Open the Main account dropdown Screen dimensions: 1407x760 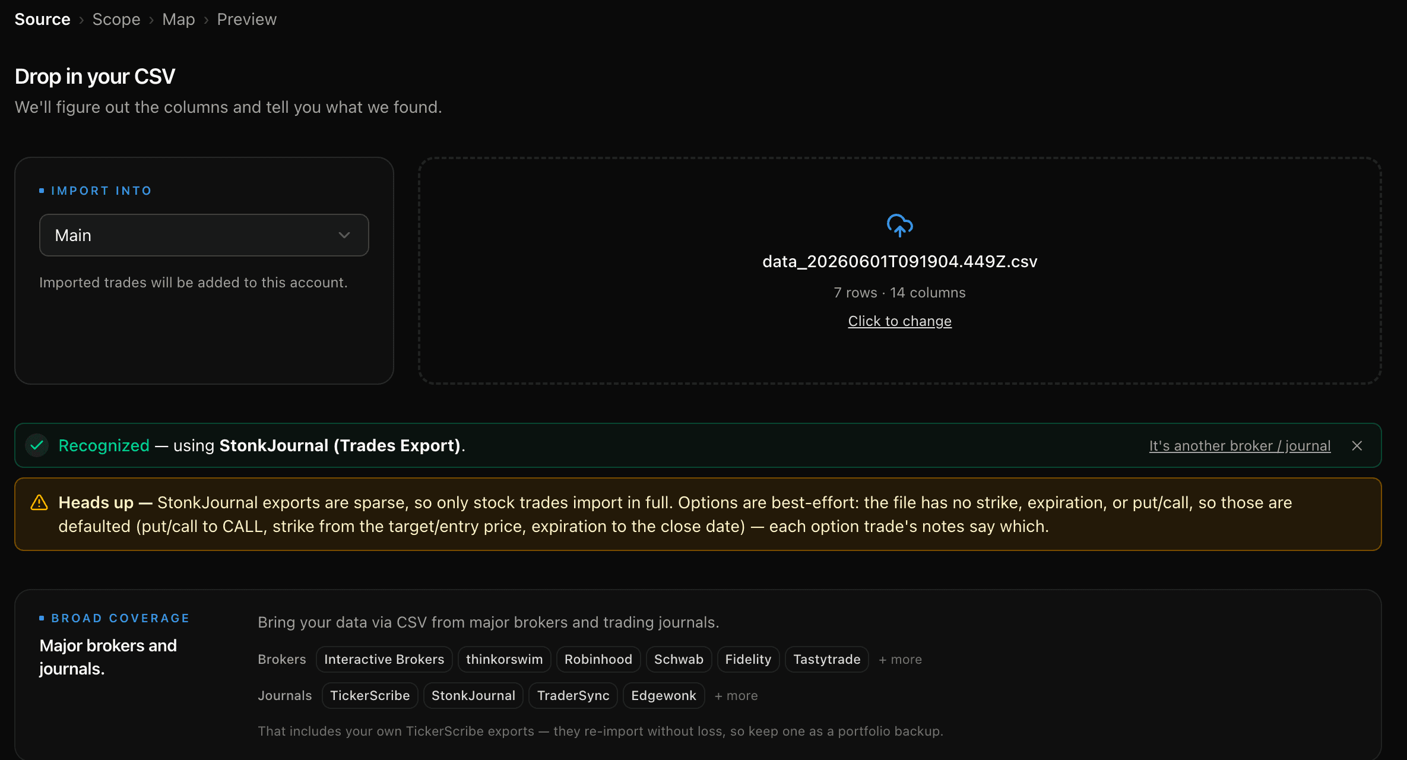click(204, 235)
